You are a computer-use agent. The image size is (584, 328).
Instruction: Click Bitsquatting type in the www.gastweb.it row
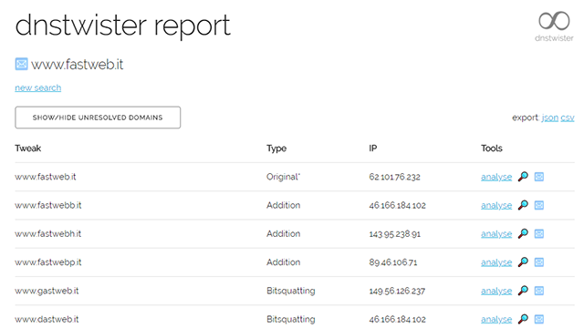(290, 291)
